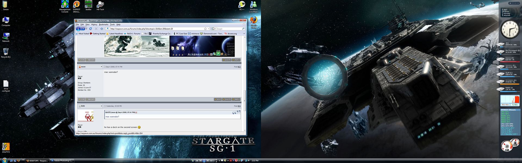The width and height of the screenshot is (522, 163).
Task: Click the forum page vertical scrollbar
Action: click(x=245, y=101)
